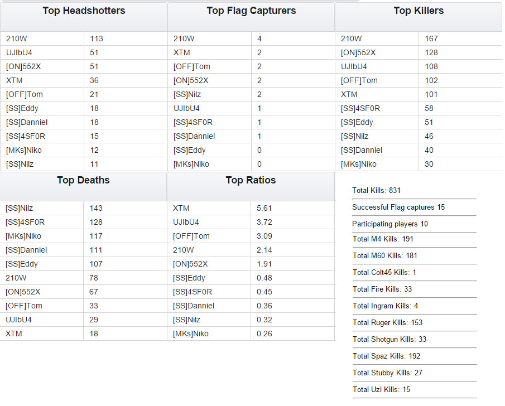Select XTM in Top Flag Capturers list

[182, 52]
